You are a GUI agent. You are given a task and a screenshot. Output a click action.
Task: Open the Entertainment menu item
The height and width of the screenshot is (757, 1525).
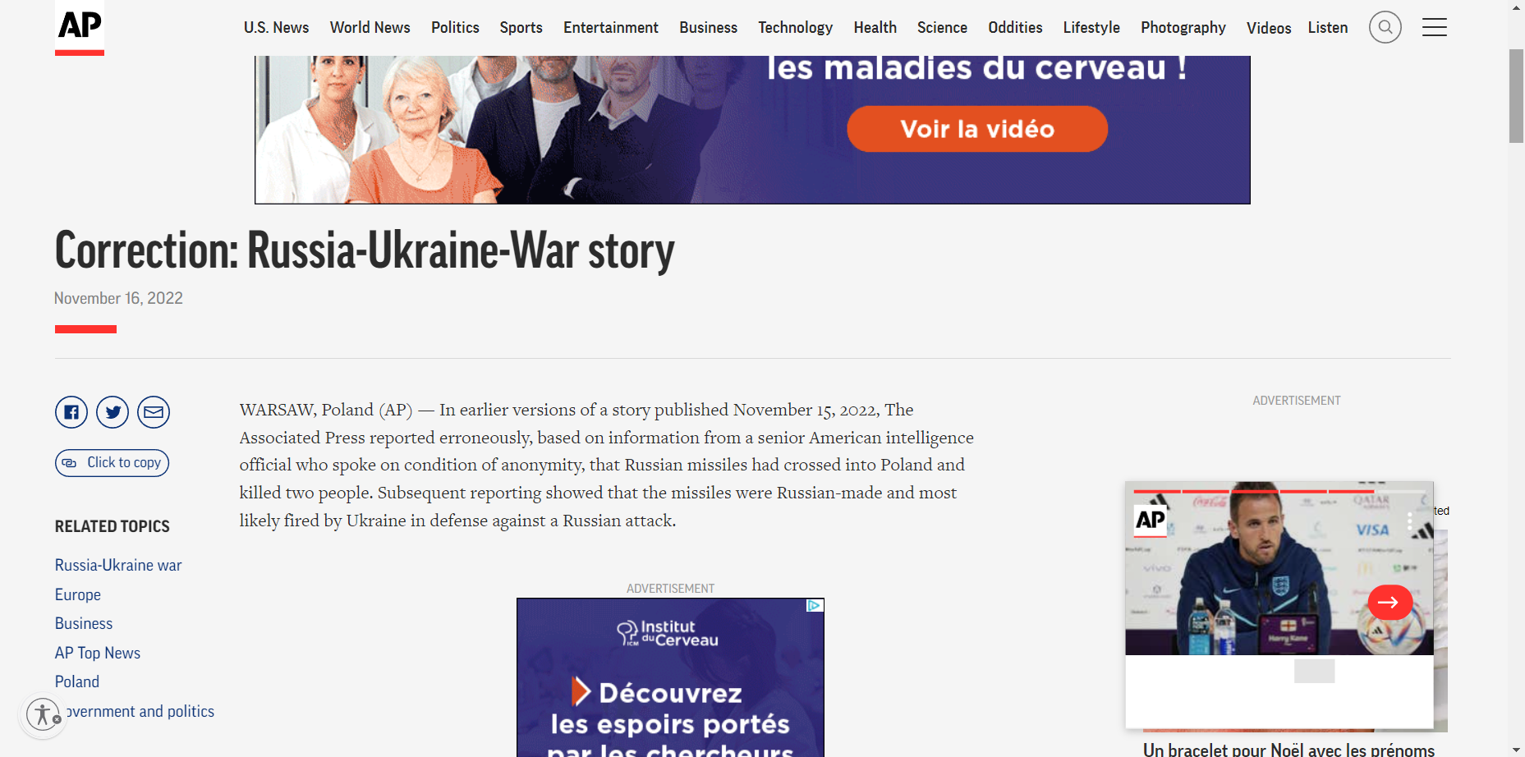611,28
